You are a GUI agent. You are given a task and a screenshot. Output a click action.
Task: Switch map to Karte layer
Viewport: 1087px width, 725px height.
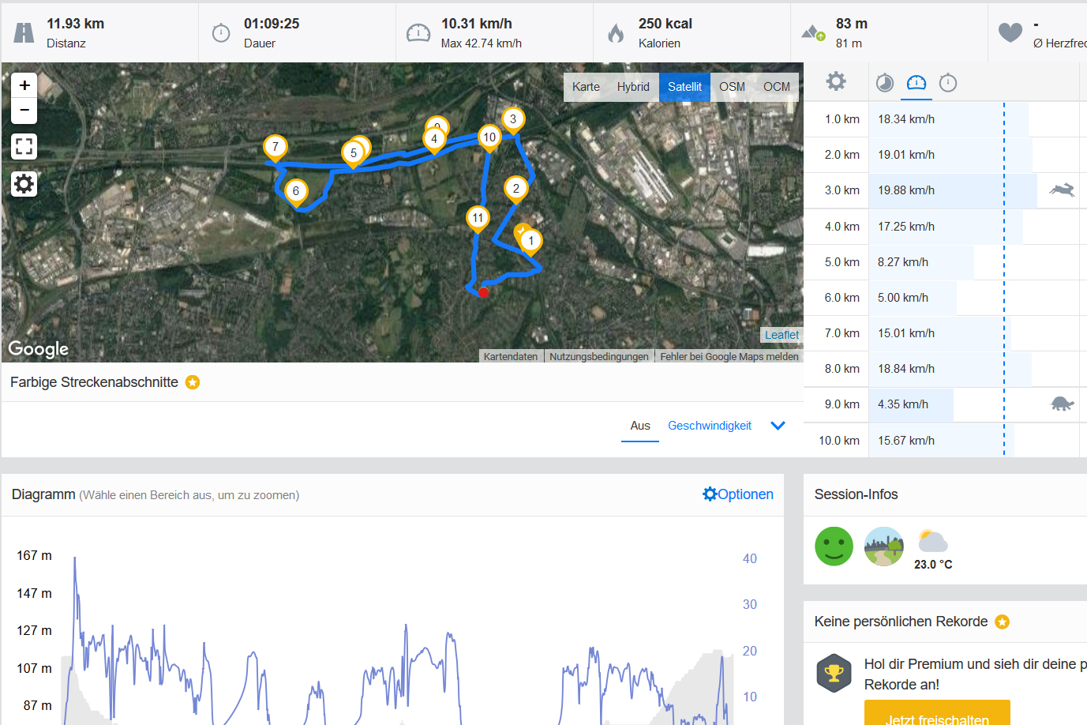(586, 87)
